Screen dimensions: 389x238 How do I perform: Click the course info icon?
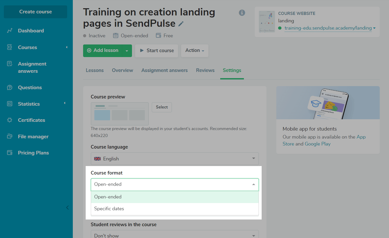point(242,13)
